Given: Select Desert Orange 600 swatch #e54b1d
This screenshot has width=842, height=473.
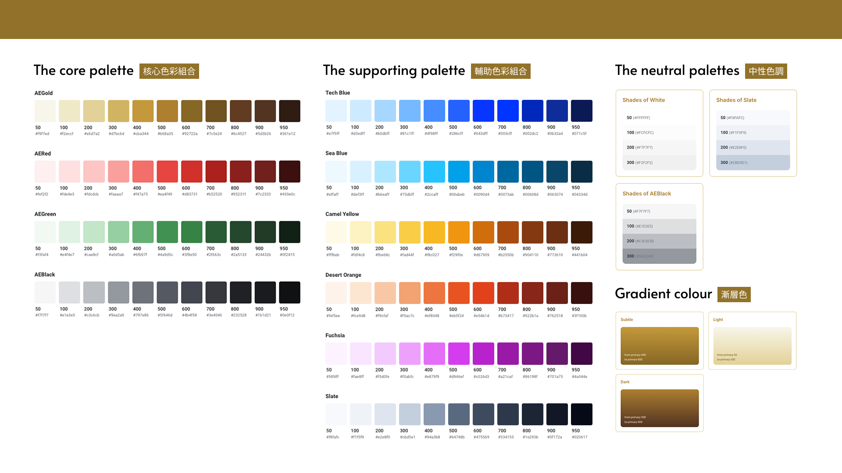Looking at the screenshot, I should pyautogui.click(x=483, y=293).
